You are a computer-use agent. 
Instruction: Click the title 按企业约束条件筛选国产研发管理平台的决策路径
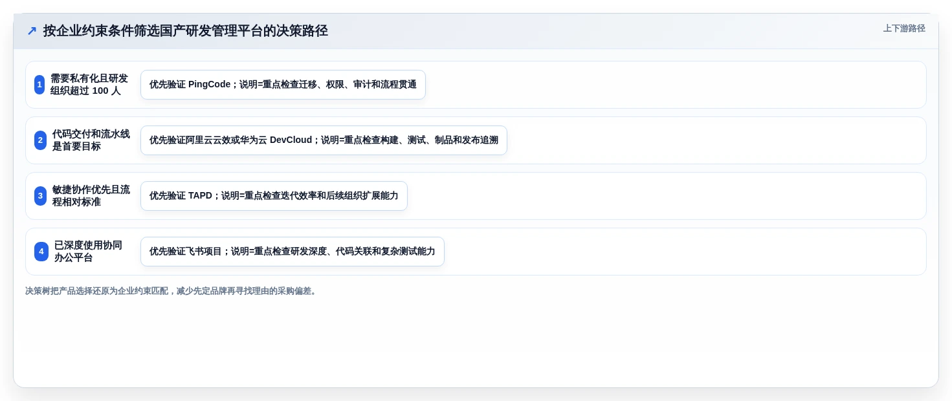click(x=186, y=30)
